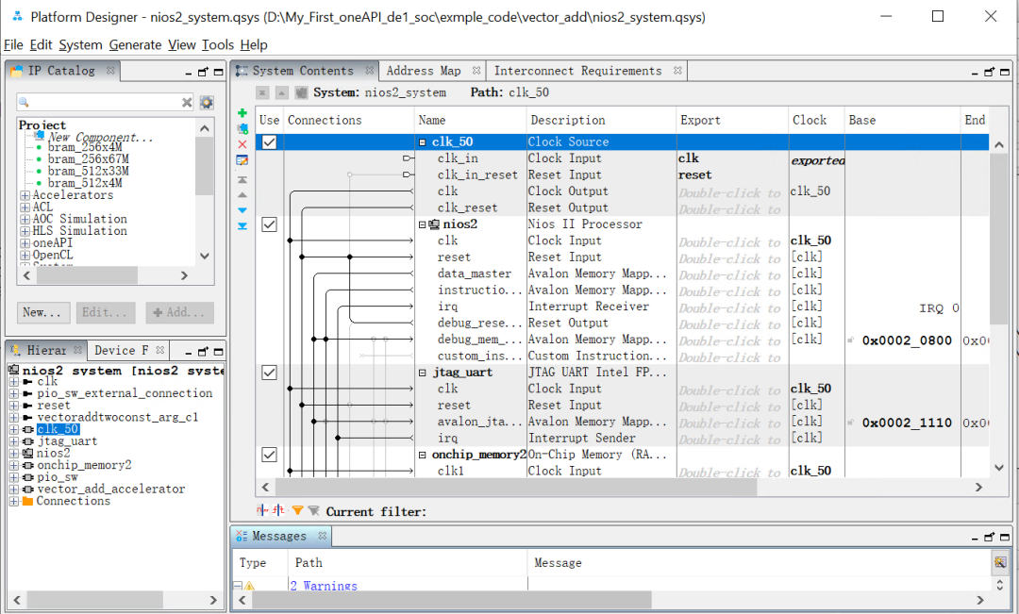
Task: Click the gray move up arrow icon
Action: pyautogui.click(x=242, y=195)
